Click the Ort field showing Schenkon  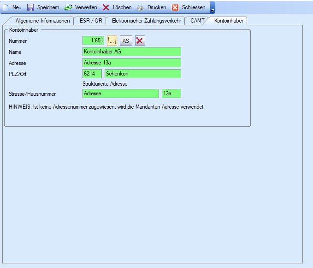(x=142, y=74)
